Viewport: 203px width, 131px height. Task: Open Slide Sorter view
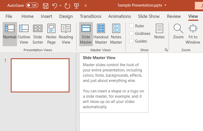[x=38, y=34]
